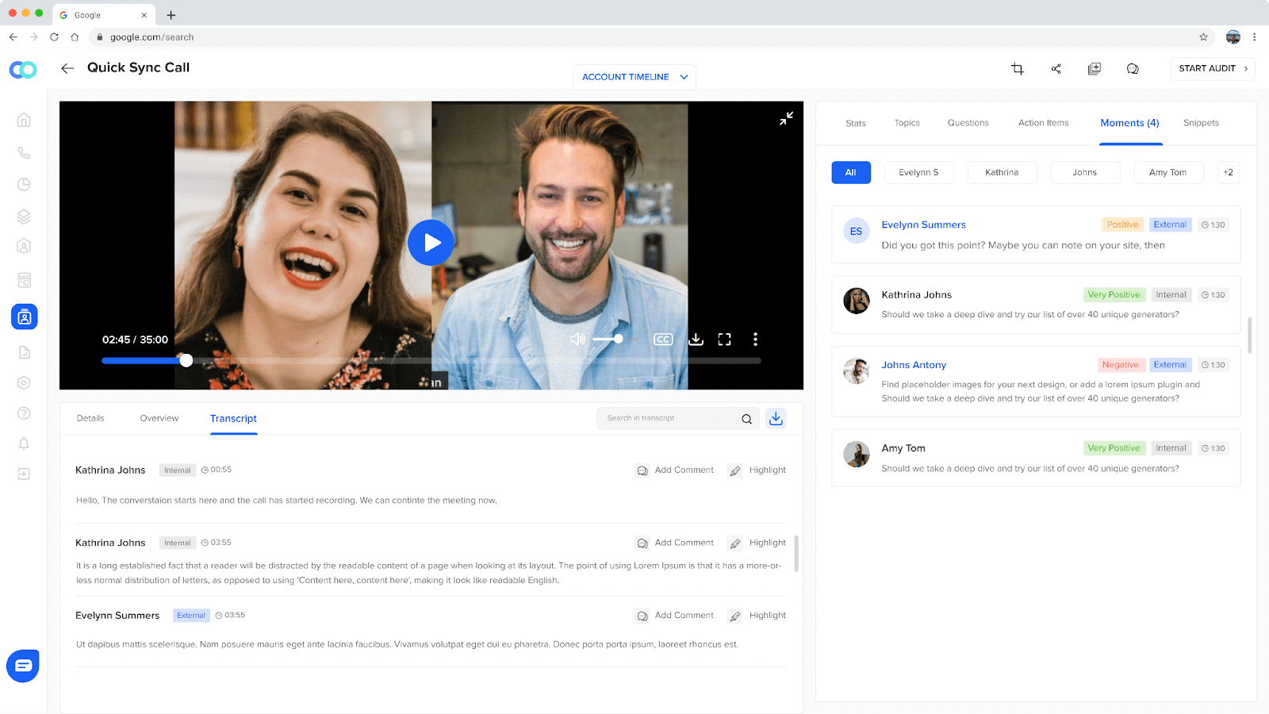Open the video player three-dot options menu

coord(754,339)
